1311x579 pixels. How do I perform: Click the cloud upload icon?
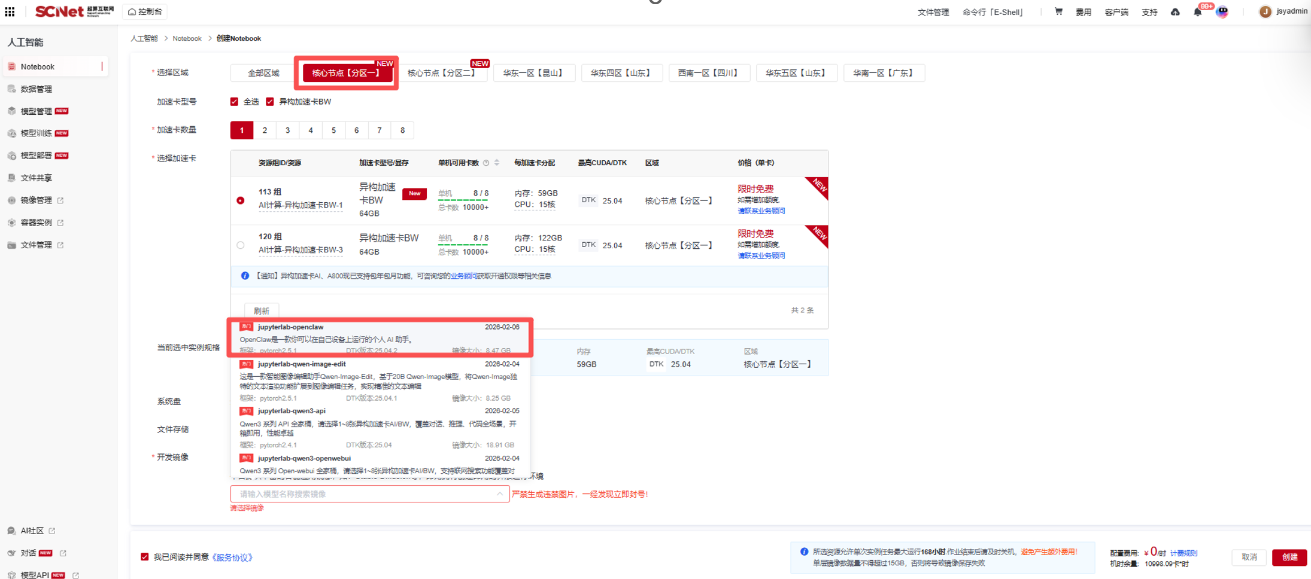click(x=1175, y=12)
